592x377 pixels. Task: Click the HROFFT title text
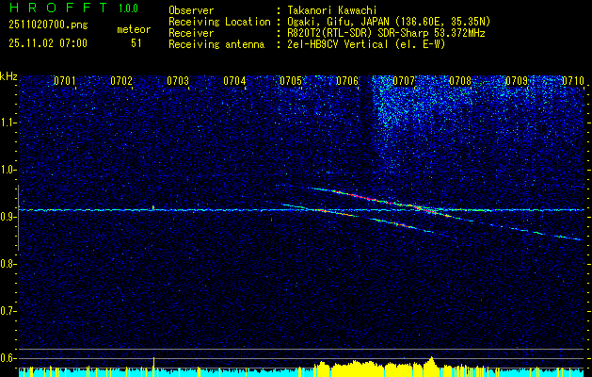point(58,8)
